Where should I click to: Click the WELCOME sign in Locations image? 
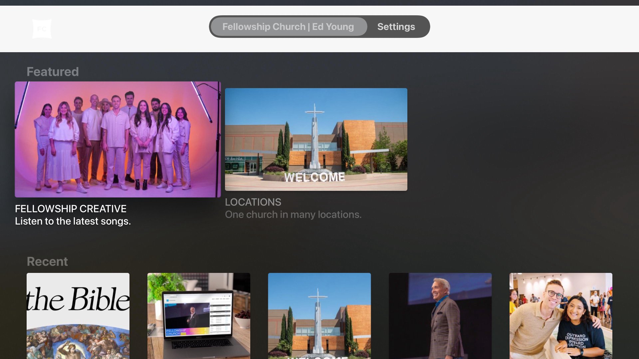[314, 177]
